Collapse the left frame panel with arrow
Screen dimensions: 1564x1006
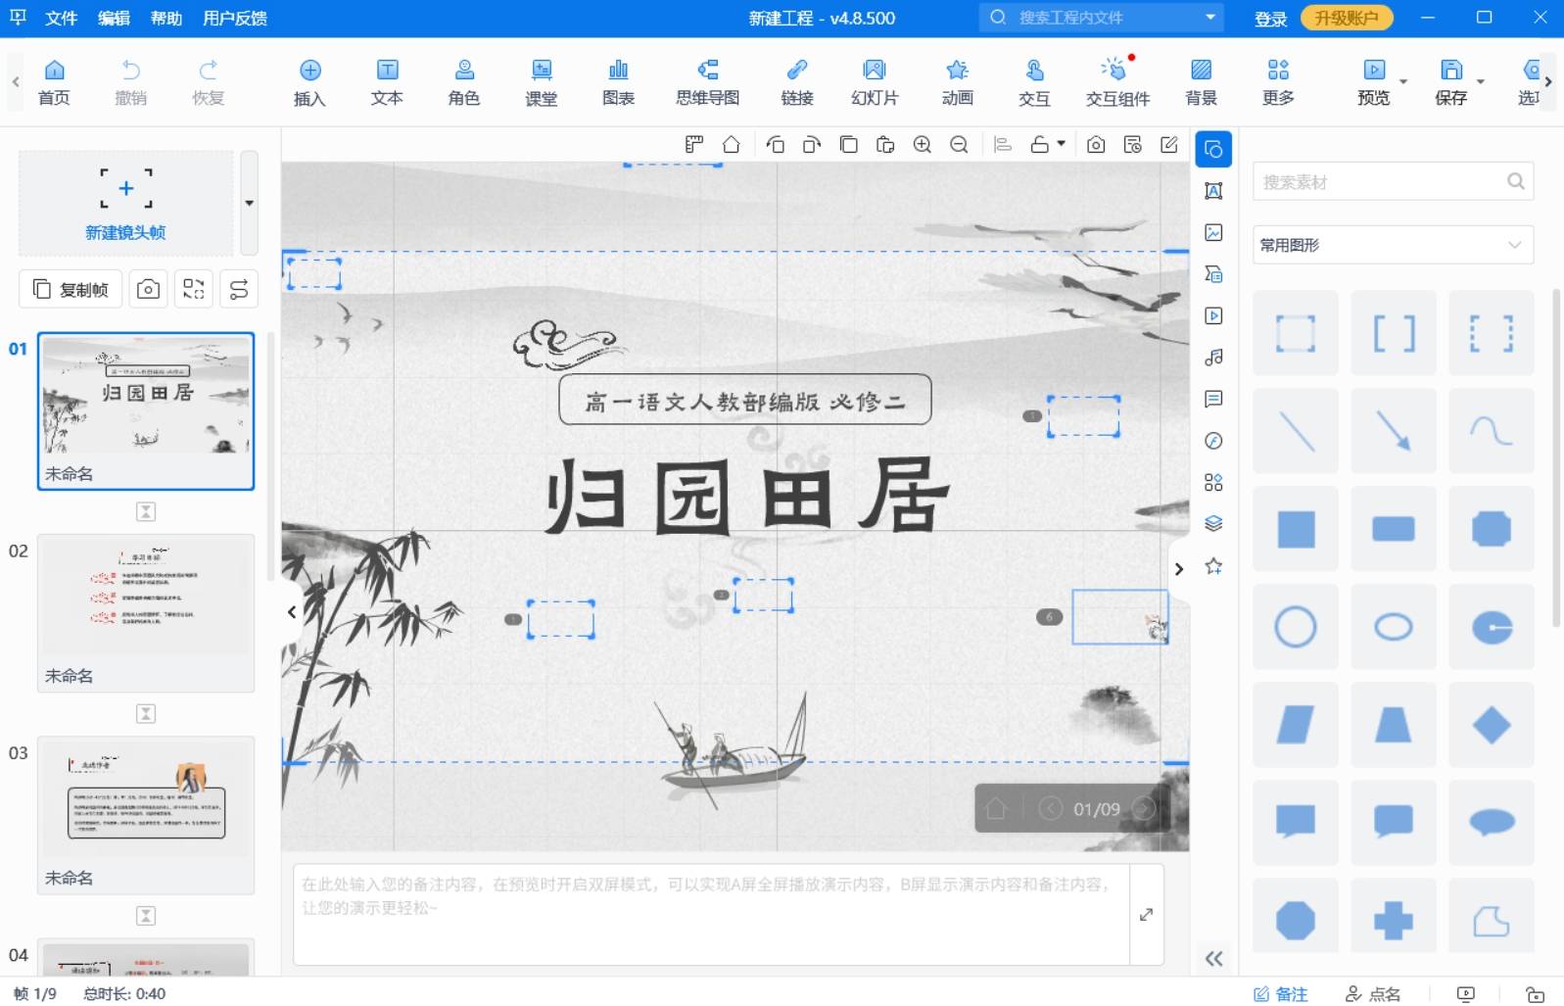click(x=292, y=612)
